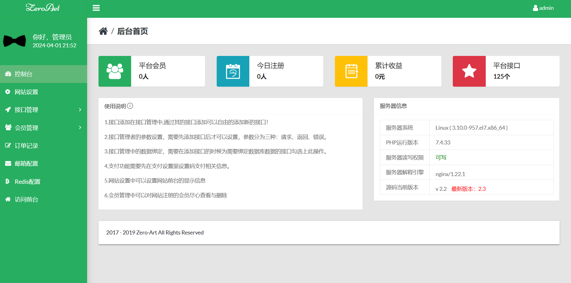Click the 网站设置 gear icon
This screenshot has width=571, height=283.
click(x=8, y=92)
